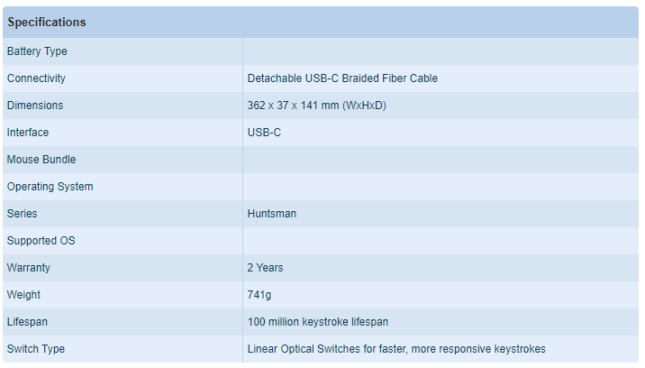
Task: Click the USB-C interface value
Action: point(264,133)
